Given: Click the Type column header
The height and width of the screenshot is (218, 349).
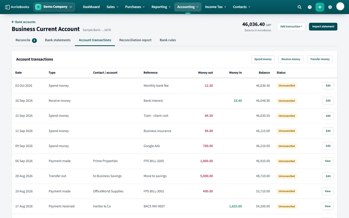Looking at the screenshot, I should (52, 73).
